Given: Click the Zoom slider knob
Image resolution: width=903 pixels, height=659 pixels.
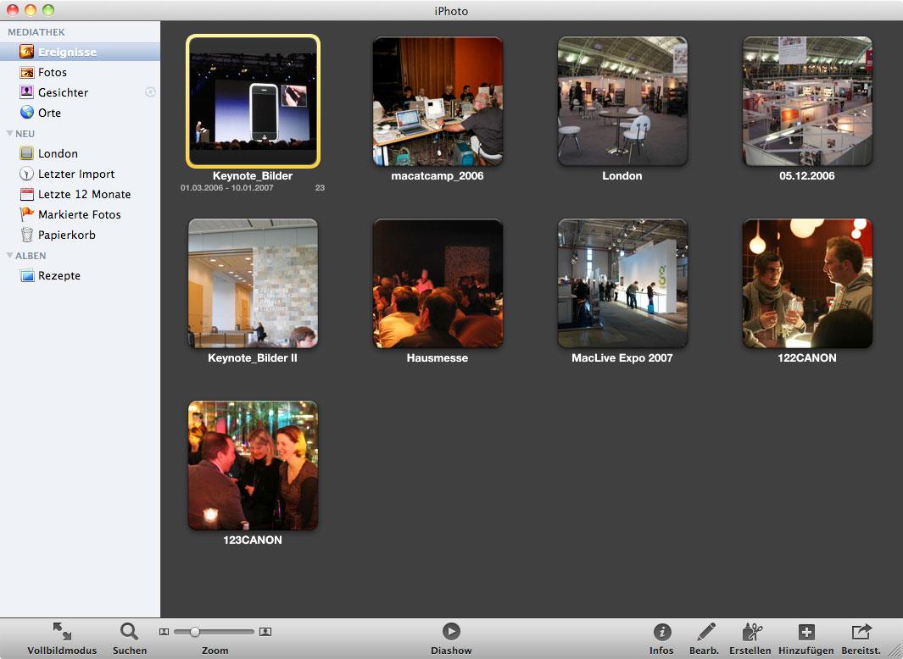Looking at the screenshot, I should click(x=195, y=632).
